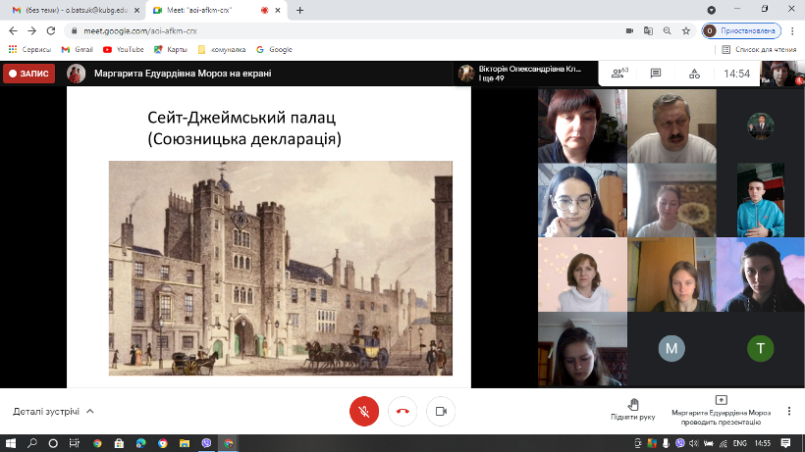This screenshot has height=452, width=805.
Task: Open the participants list icon
Action: (618, 74)
